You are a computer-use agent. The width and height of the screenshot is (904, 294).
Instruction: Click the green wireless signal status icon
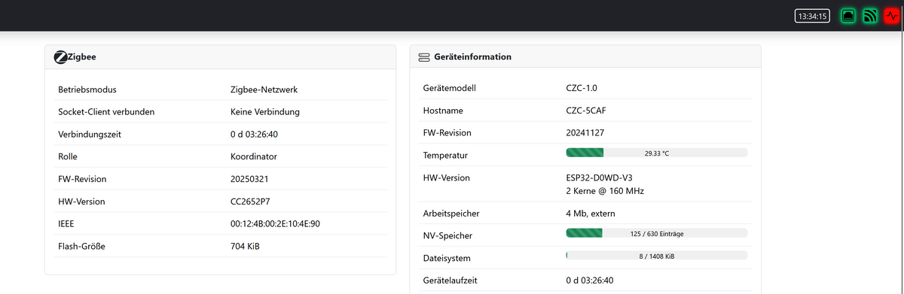[x=870, y=16]
